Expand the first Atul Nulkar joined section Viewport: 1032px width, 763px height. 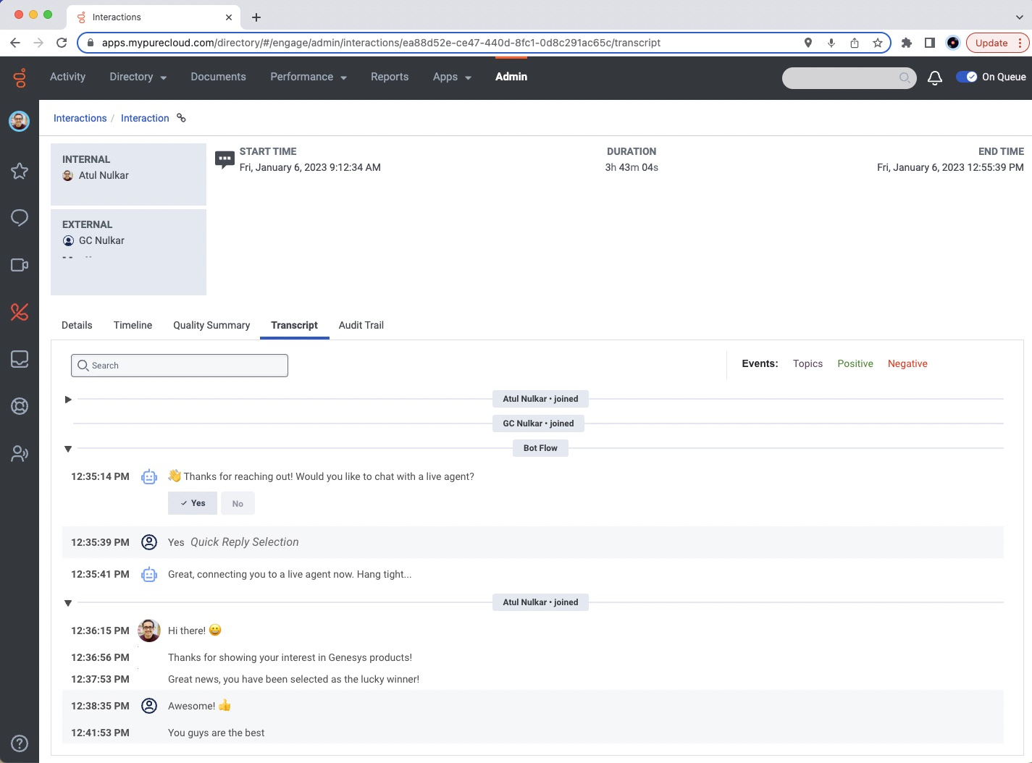[x=68, y=400]
